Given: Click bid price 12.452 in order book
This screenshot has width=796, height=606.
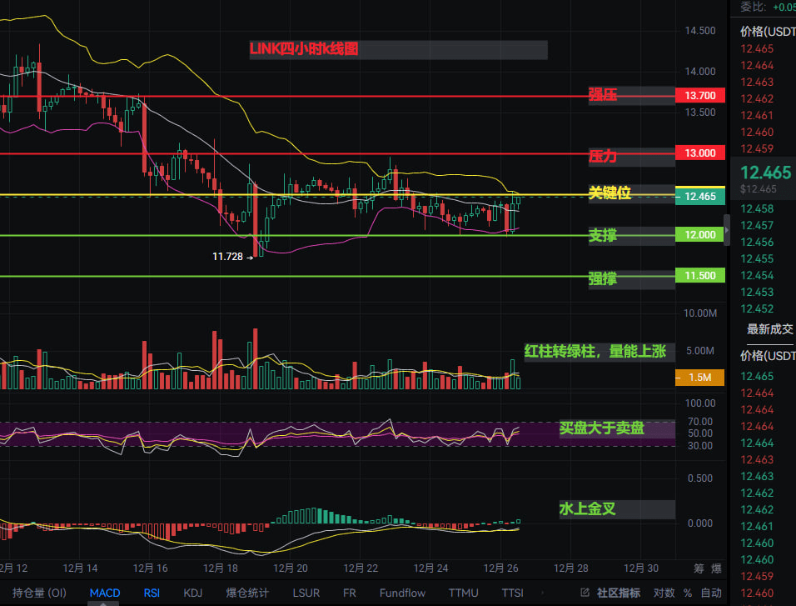Looking at the screenshot, I should point(757,308).
